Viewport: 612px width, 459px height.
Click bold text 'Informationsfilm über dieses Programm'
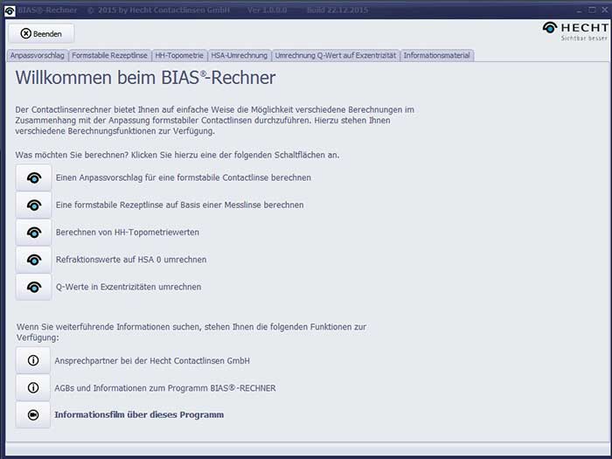coord(139,415)
